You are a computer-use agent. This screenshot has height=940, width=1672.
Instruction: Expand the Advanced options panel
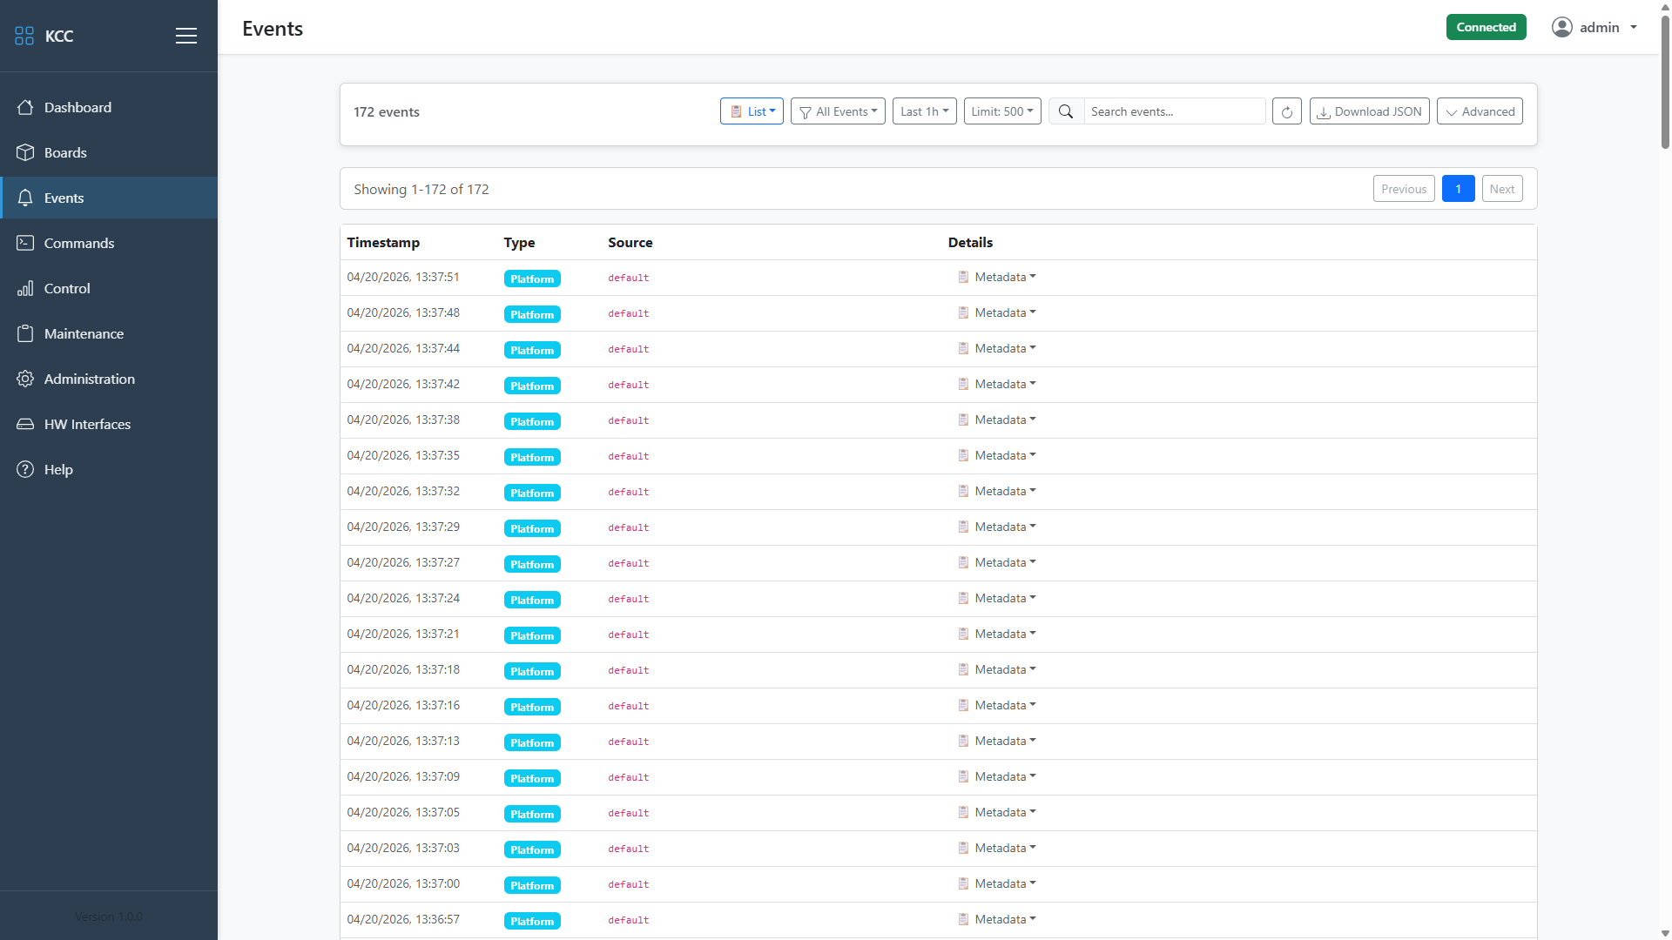(x=1479, y=111)
